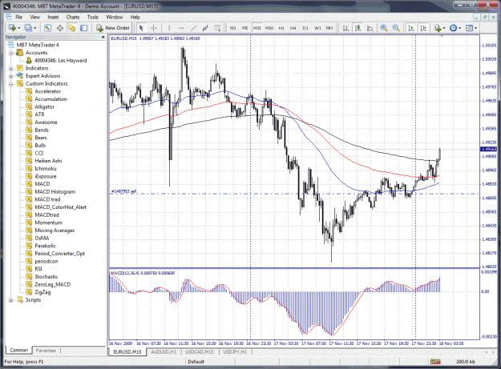Switch to USDJPY,H1 chart tab

point(235,351)
